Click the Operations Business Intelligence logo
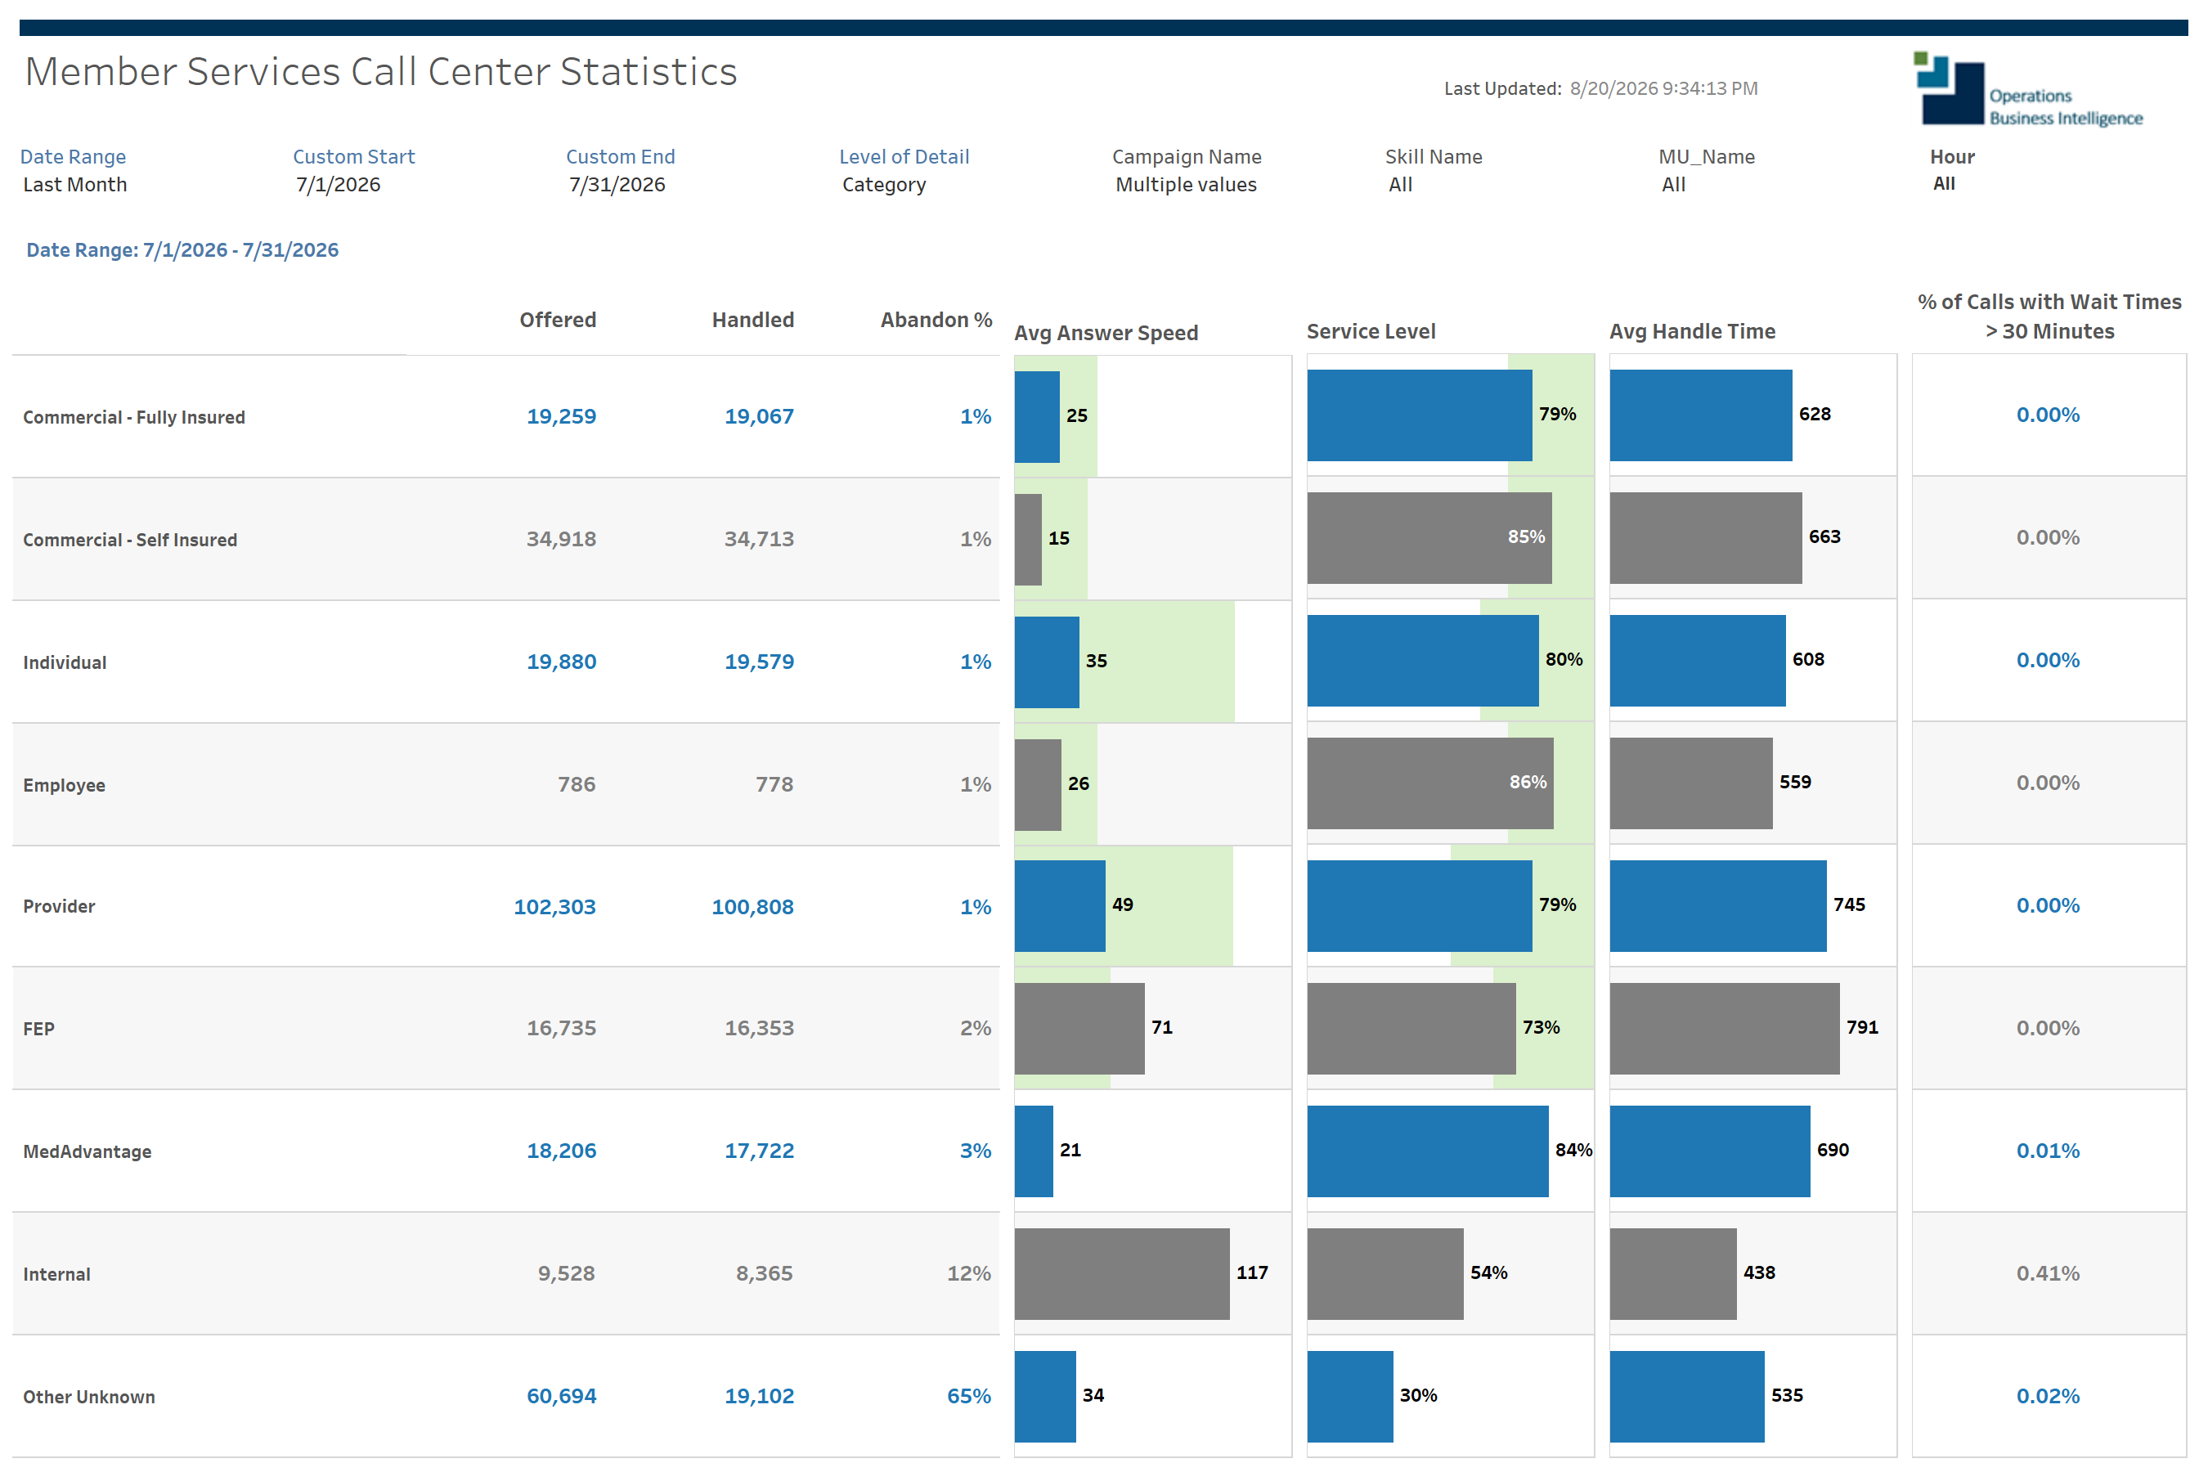 click(2028, 89)
